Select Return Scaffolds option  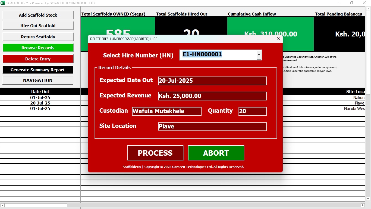pyautogui.click(x=38, y=37)
